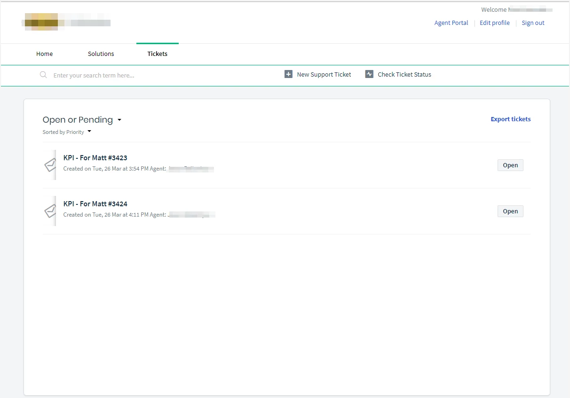Screen dimensions: 570x398
Task: Click the Welcome user text
Action: tap(517, 9)
